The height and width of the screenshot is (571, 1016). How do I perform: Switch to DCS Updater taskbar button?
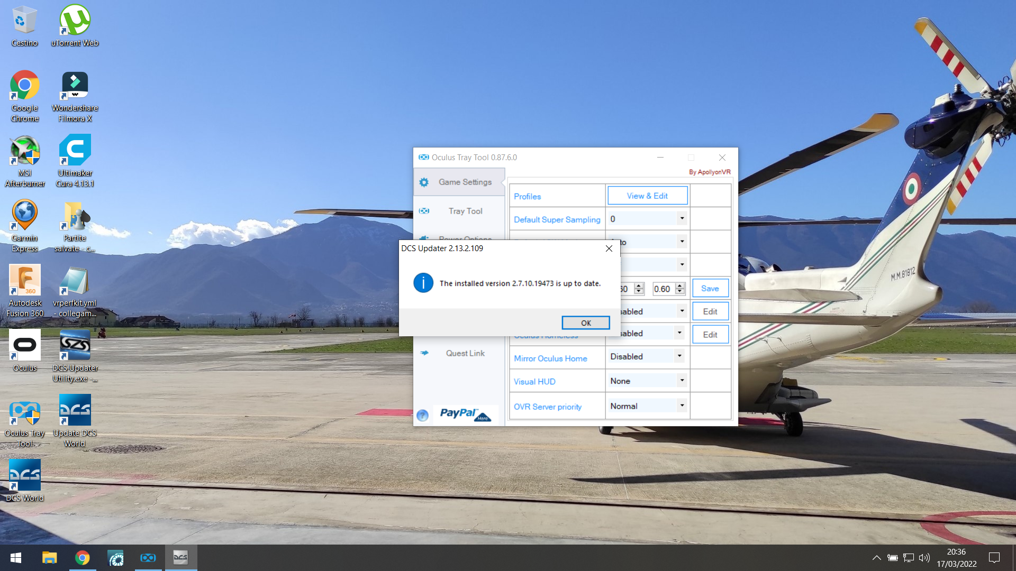(180, 558)
